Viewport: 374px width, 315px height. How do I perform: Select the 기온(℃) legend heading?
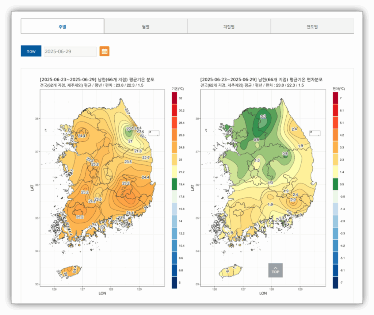pos(178,89)
